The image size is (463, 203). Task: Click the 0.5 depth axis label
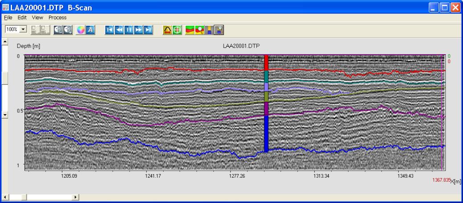point(20,110)
